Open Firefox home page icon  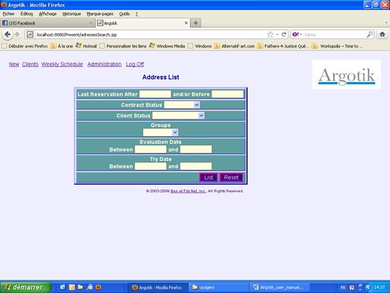[383, 35]
